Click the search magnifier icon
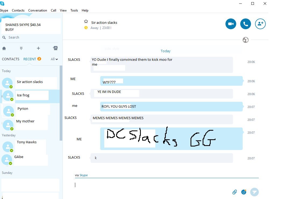This screenshot has height=199, width=287. coord(4,37)
